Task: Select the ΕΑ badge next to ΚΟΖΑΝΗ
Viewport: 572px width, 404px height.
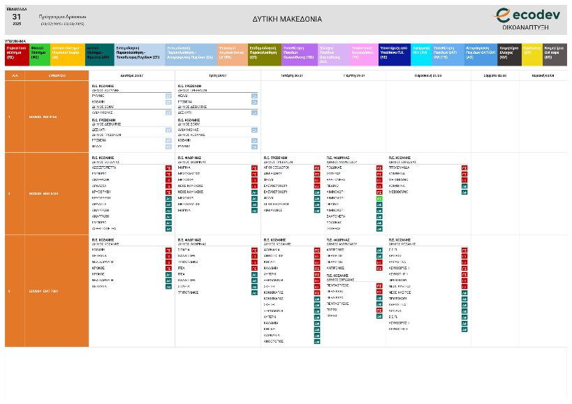Action: pyautogui.click(x=254, y=141)
